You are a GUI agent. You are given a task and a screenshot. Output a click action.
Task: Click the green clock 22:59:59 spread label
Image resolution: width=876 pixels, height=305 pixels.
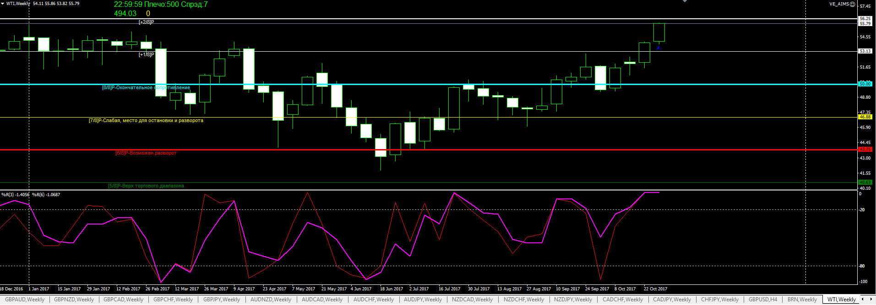(x=161, y=5)
